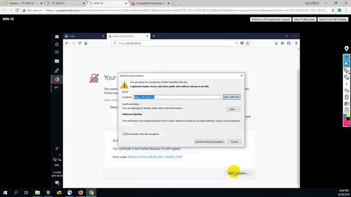The image size is (351, 197).
Task: Click the trash icon in annotation toolbar
Action: [347, 97]
